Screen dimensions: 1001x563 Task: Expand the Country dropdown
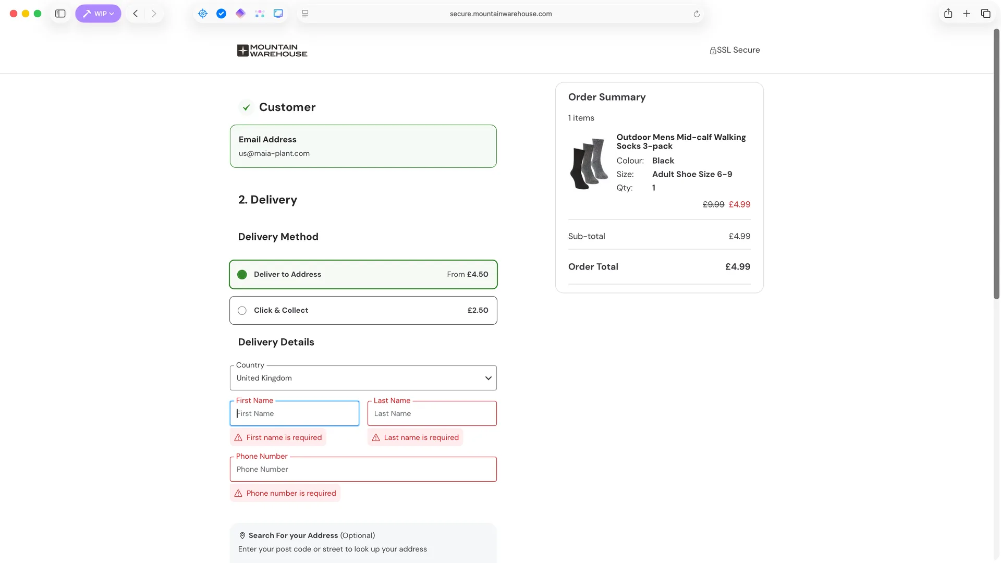pyautogui.click(x=363, y=378)
